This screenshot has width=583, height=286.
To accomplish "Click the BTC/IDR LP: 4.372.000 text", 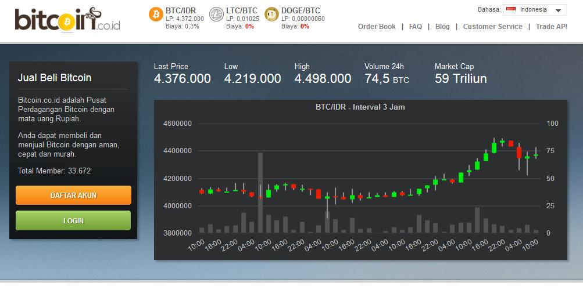I will tap(185, 19).
